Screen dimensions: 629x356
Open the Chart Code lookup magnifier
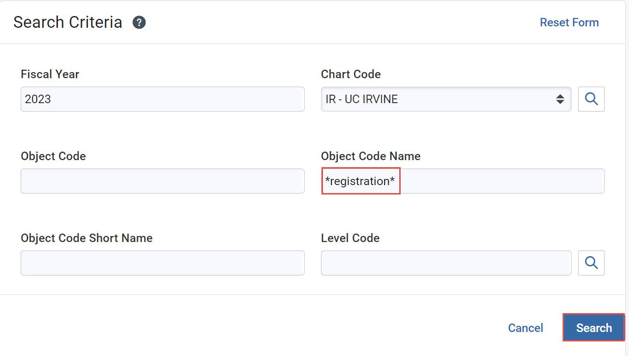[591, 99]
